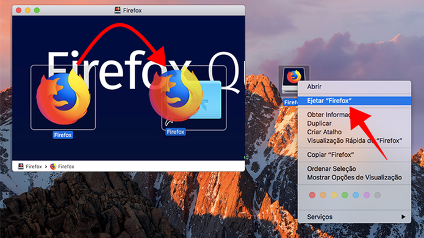
Task: Select the Firefox disk image on the desktop
Action: click(293, 80)
